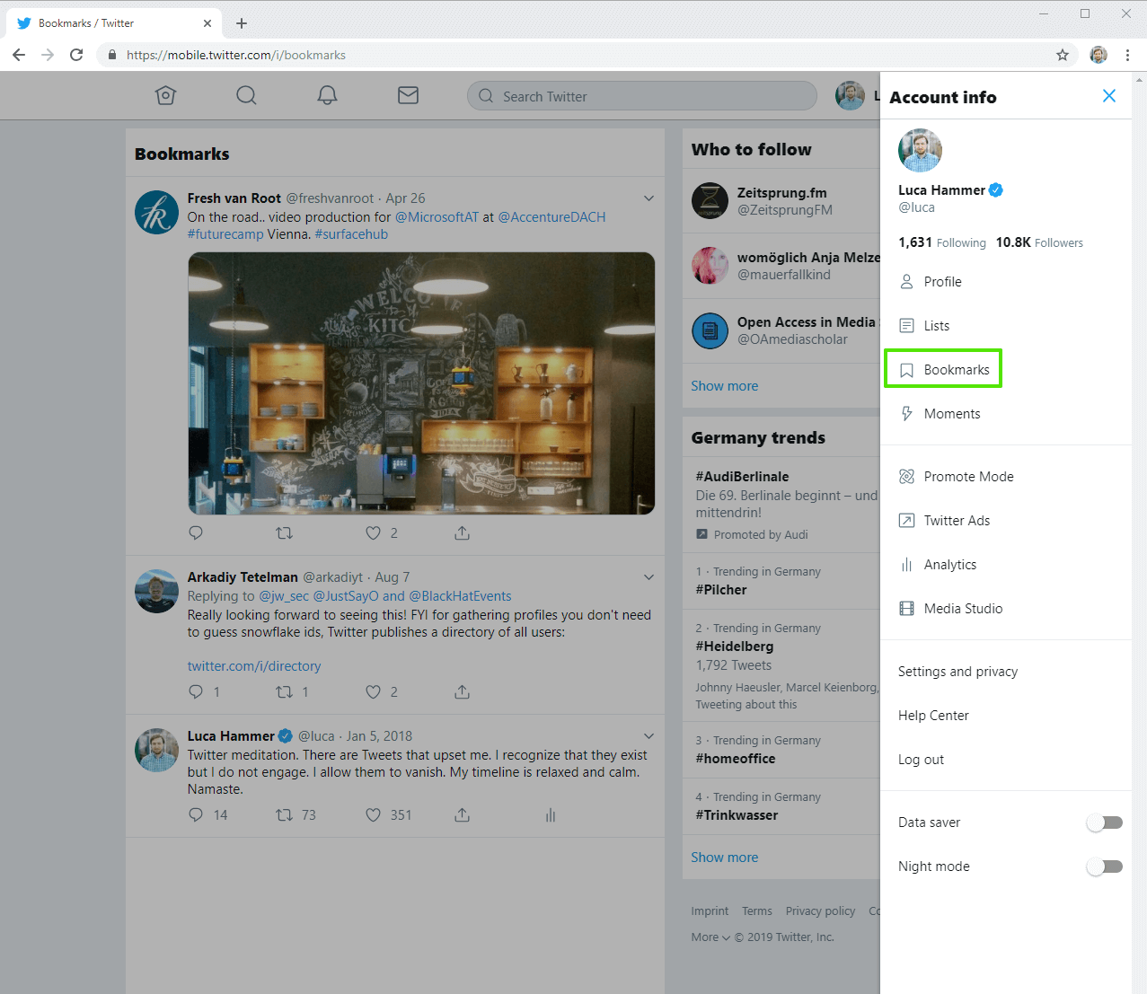View 1,631 Following list

(x=942, y=242)
